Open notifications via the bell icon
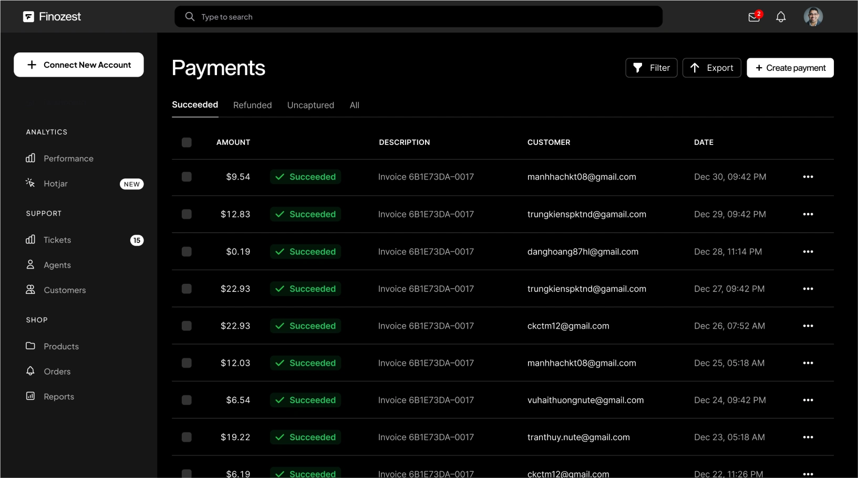 click(781, 16)
